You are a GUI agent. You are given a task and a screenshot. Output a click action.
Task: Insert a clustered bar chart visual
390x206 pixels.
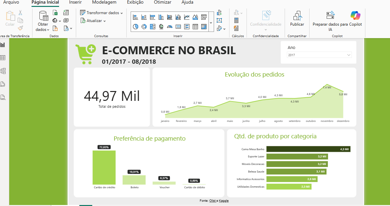152,17
